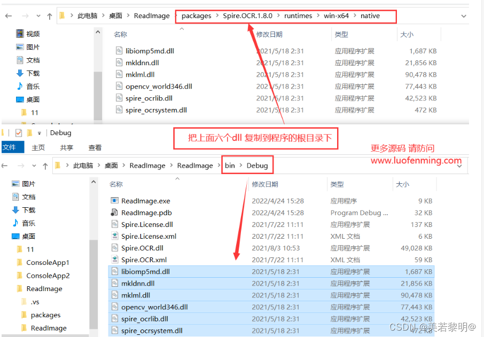Open the quick access toolbar customize dropdown

coord(39,133)
